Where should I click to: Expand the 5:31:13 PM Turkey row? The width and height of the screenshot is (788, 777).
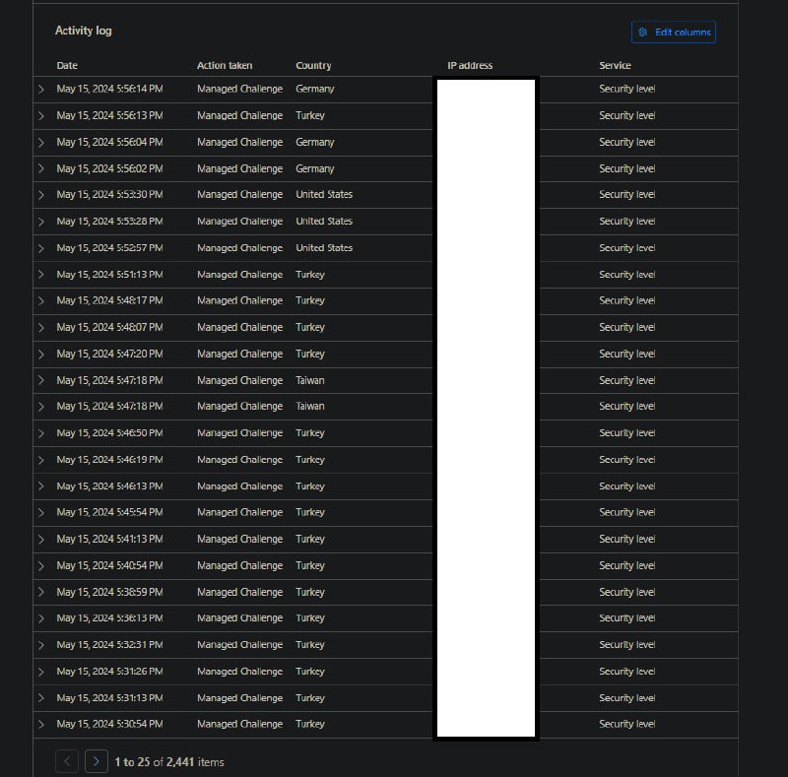tap(41, 698)
